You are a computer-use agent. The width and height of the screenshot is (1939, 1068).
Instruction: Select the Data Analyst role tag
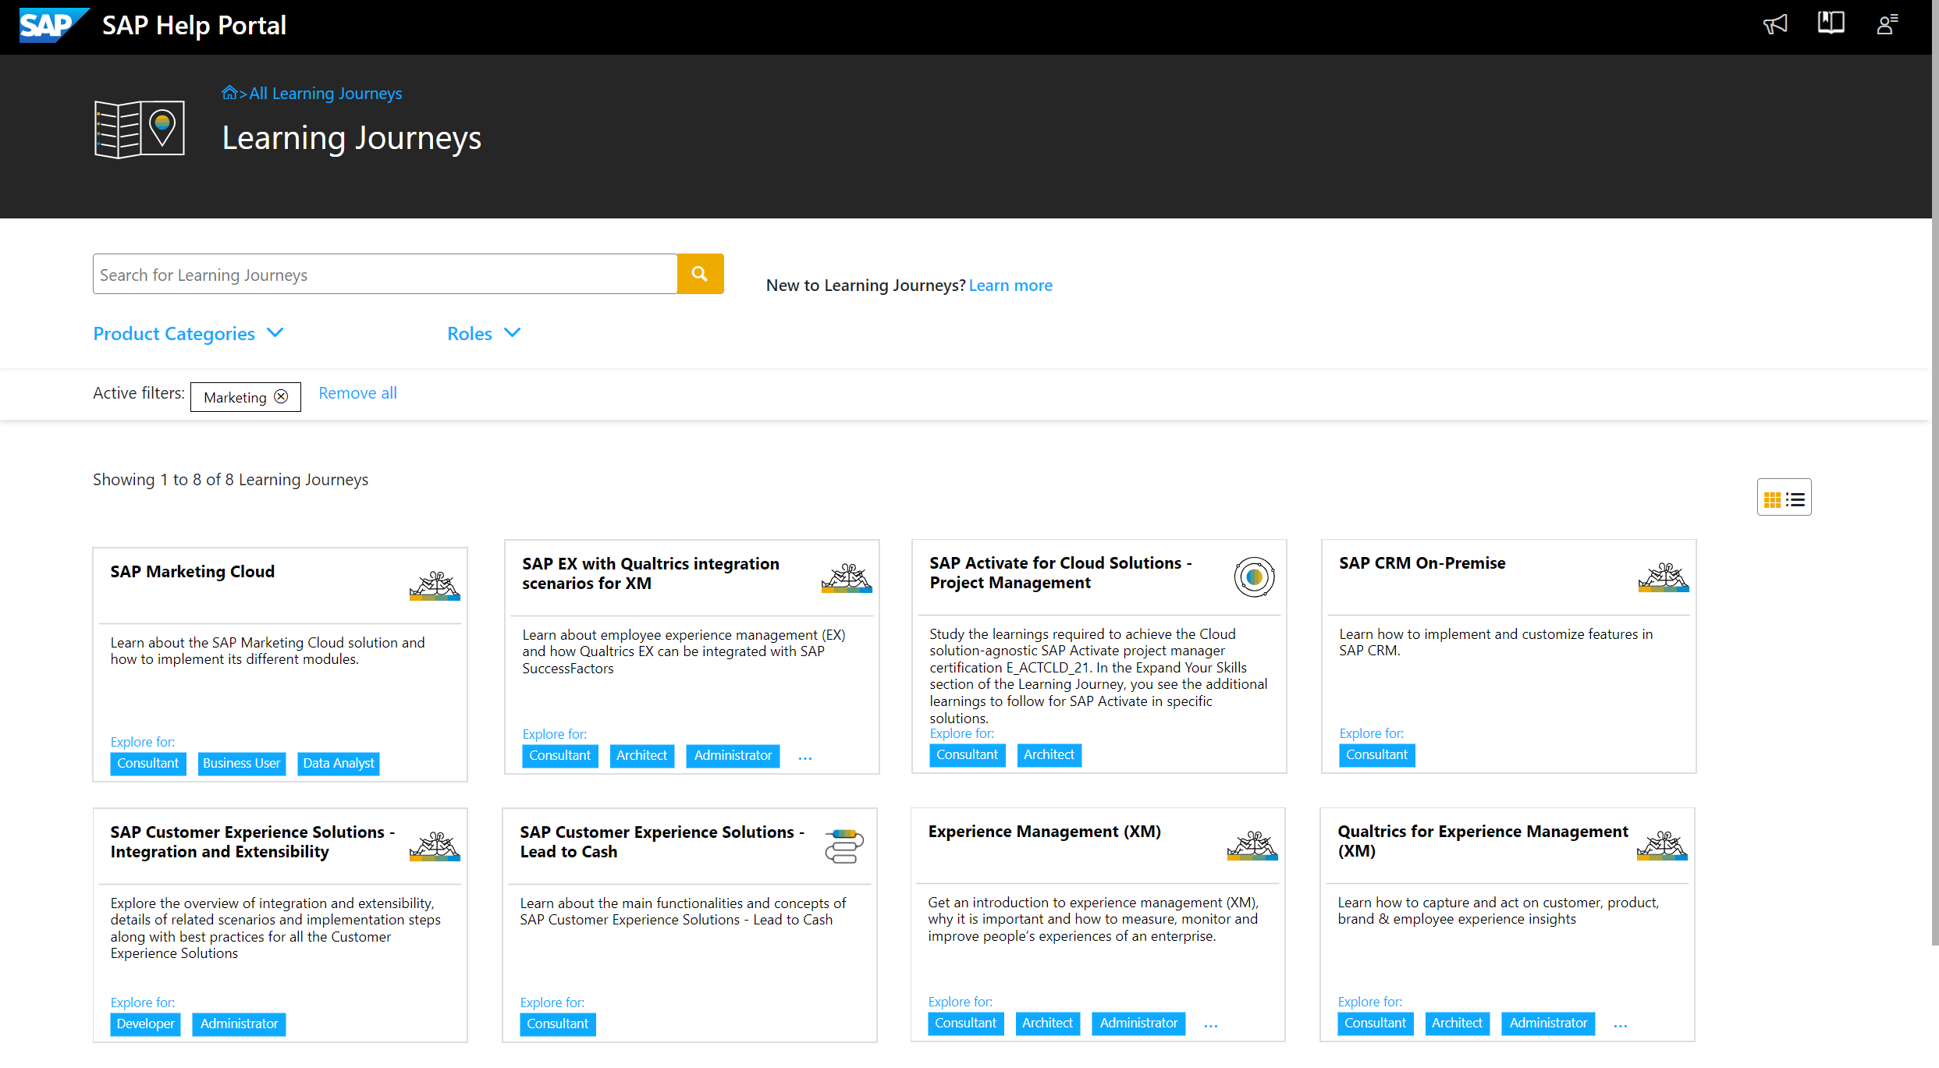point(338,763)
